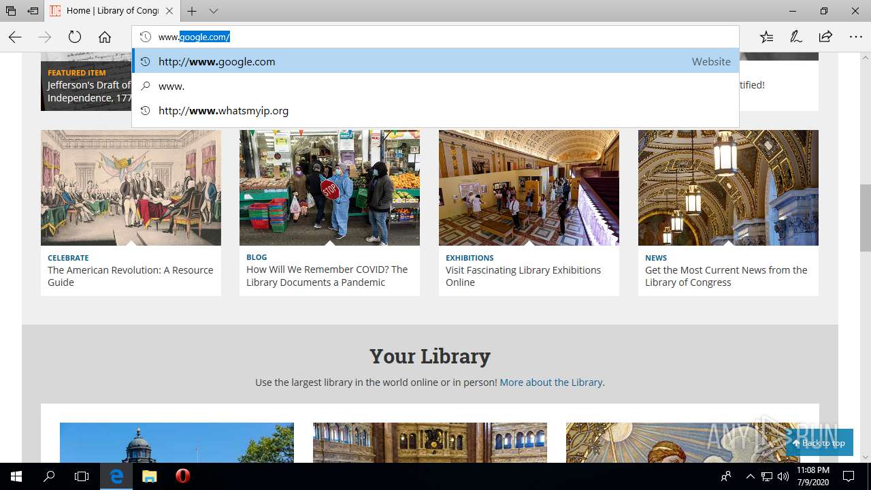Open a new tab with plus button

point(192,11)
